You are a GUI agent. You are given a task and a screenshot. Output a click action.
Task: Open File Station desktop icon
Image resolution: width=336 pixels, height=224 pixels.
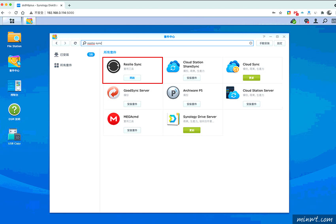pos(14,40)
